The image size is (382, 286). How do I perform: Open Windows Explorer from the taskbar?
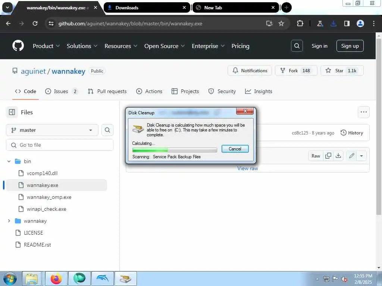point(32,279)
